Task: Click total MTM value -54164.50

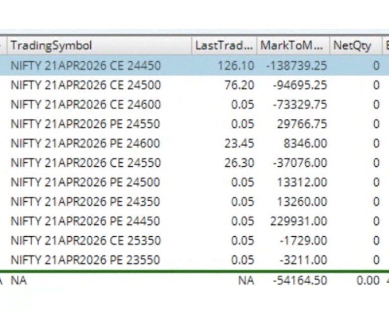Action: coord(300,281)
